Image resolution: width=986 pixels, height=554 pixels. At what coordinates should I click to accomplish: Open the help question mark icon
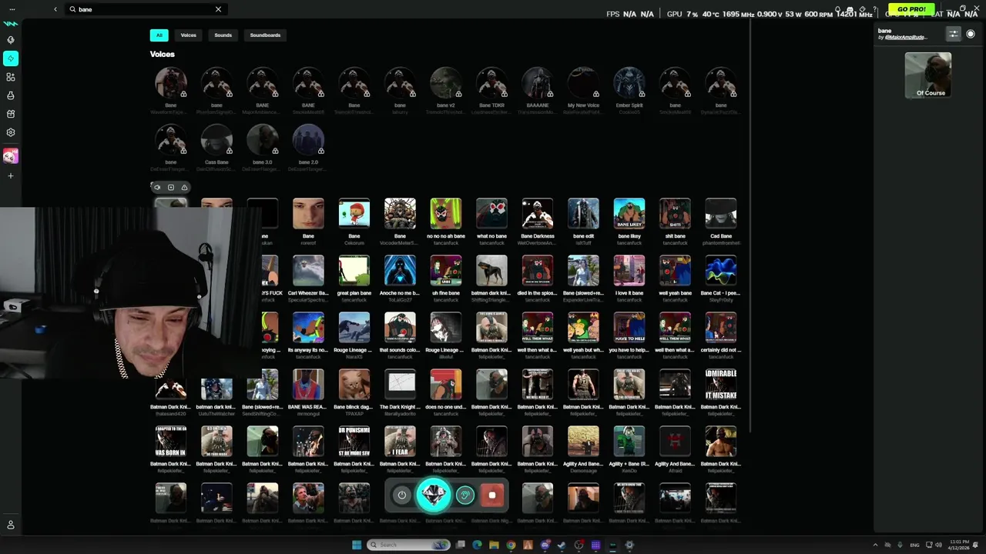click(875, 9)
